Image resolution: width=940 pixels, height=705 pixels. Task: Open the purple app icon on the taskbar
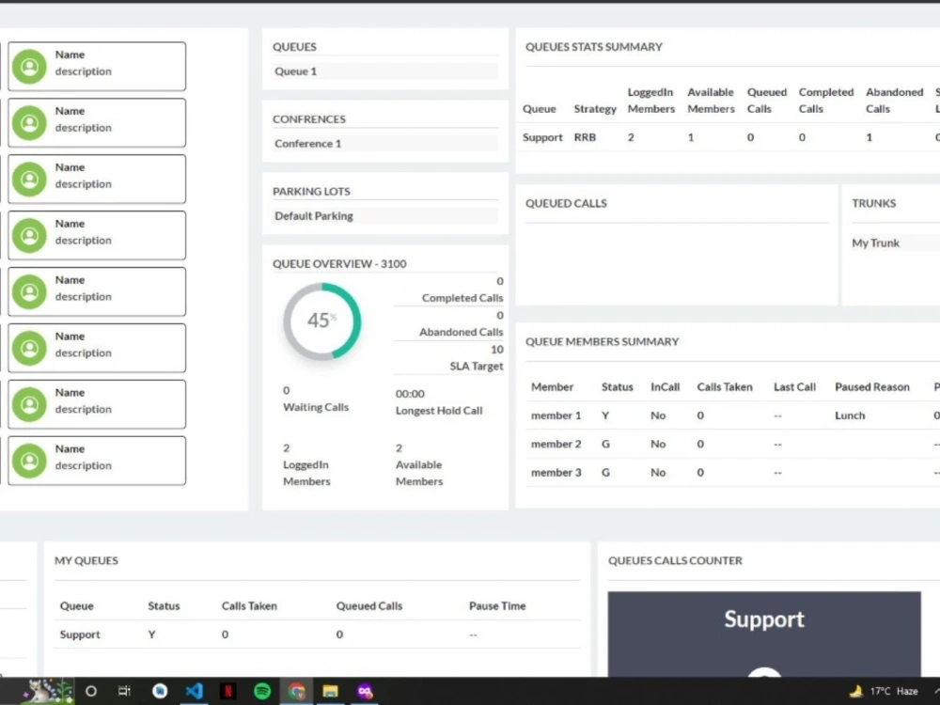[365, 691]
